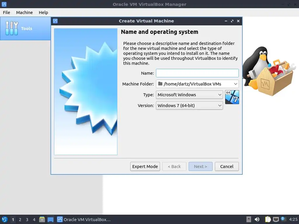Click the Tux toolbox welcome image

click(x=269, y=71)
